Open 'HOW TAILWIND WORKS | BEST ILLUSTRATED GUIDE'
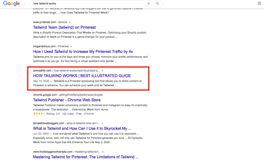This screenshot has width=264, height=160. pyautogui.click(x=82, y=76)
